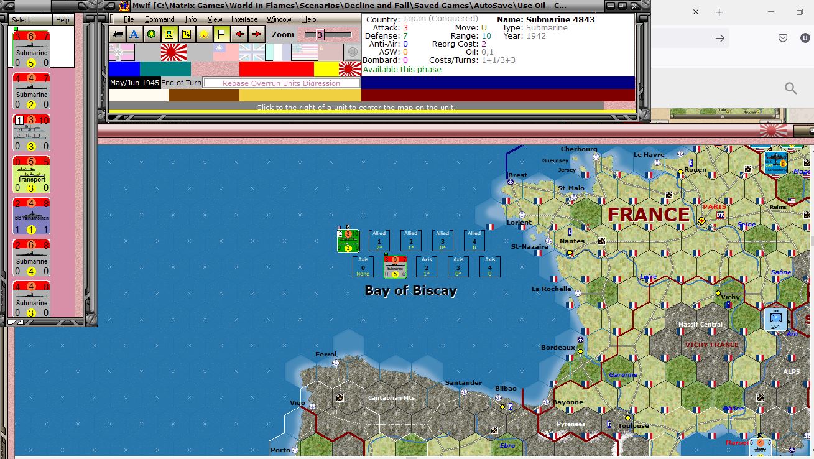Click the Axis 2 sea box
This screenshot has height=459, width=814.
427,267
